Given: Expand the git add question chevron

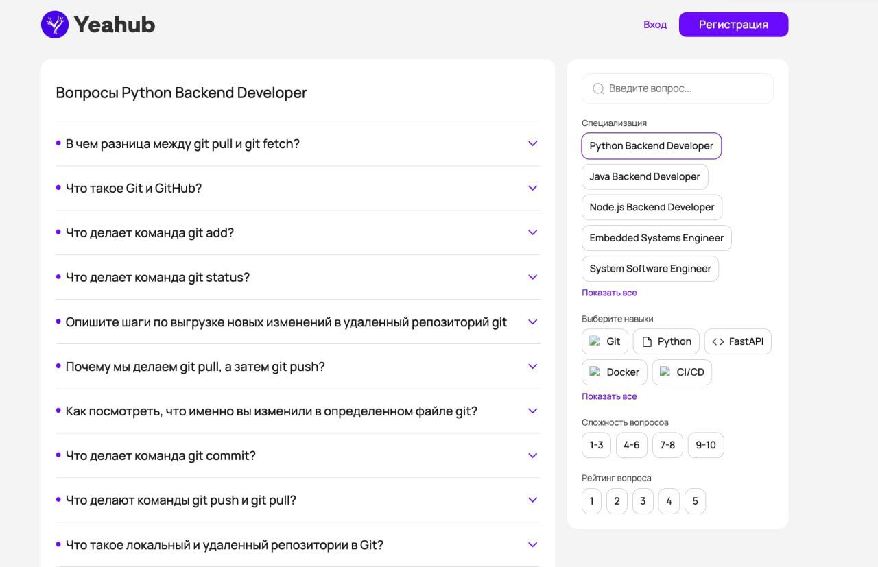Looking at the screenshot, I should point(532,232).
